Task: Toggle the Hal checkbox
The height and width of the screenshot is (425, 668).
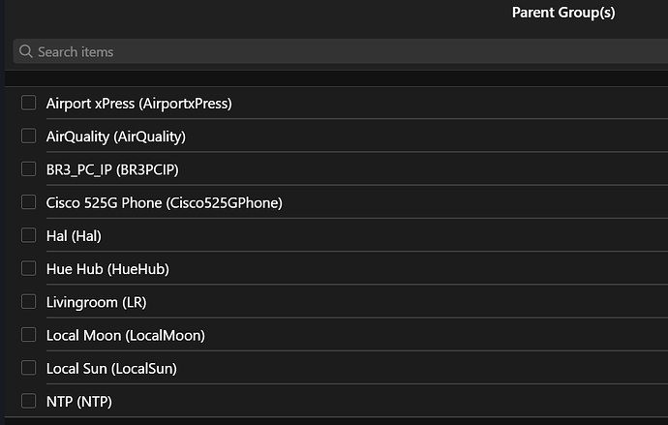Action: (x=29, y=235)
